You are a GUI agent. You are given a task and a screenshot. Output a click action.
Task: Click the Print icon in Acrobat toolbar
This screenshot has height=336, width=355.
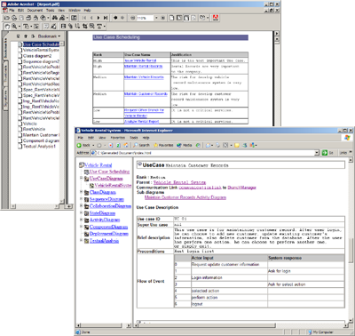pos(28,18)
